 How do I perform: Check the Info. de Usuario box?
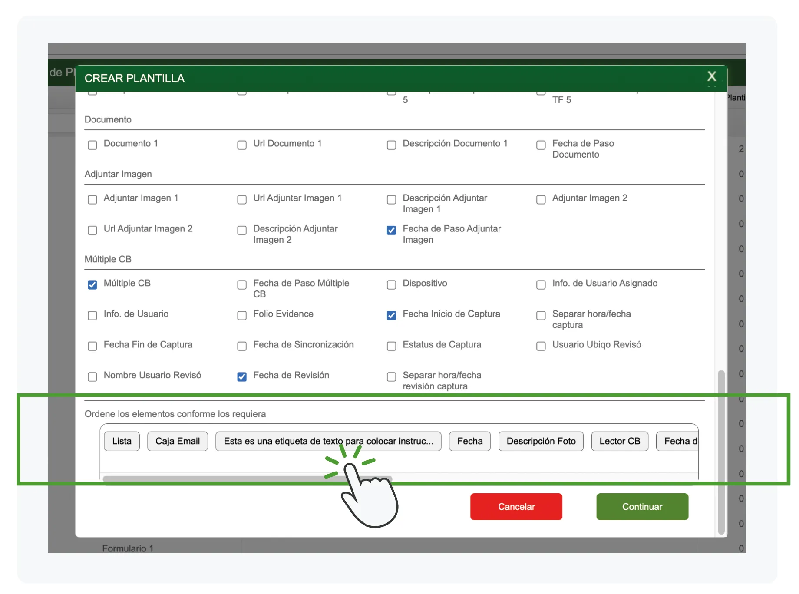click(x=92, y=315)
